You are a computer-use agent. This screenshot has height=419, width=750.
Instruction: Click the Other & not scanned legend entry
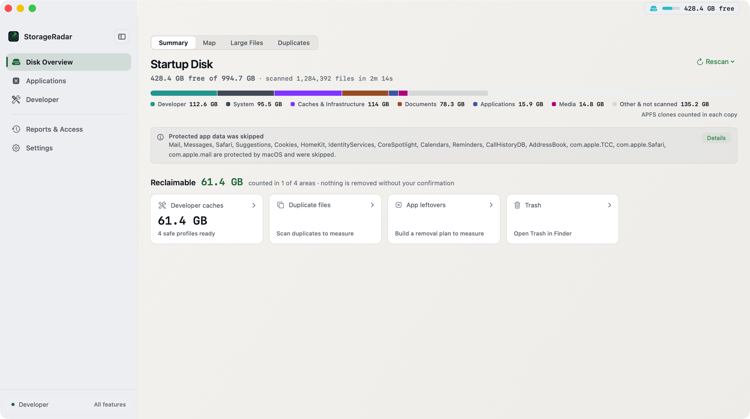click(661, 104)
